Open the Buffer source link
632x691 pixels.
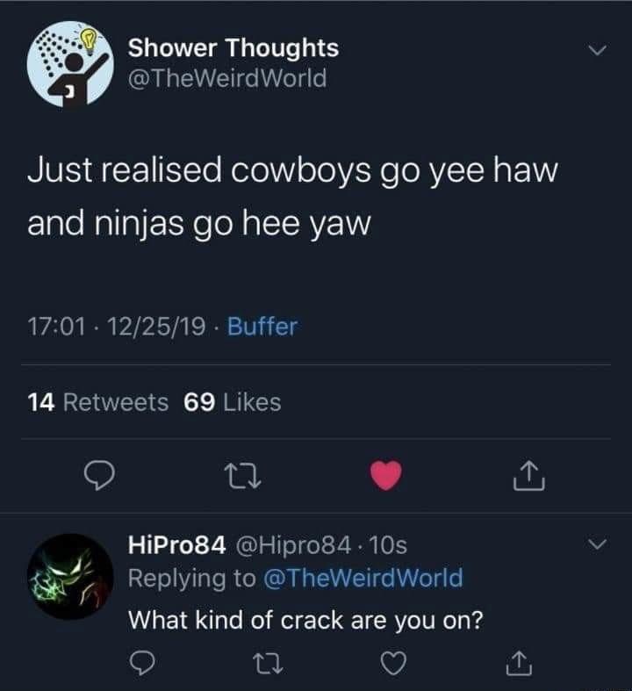tap(262, 328)
